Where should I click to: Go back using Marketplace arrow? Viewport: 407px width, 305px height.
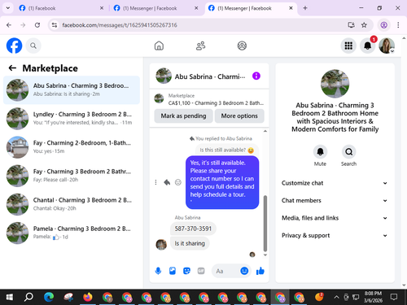(x=12, y=68)
